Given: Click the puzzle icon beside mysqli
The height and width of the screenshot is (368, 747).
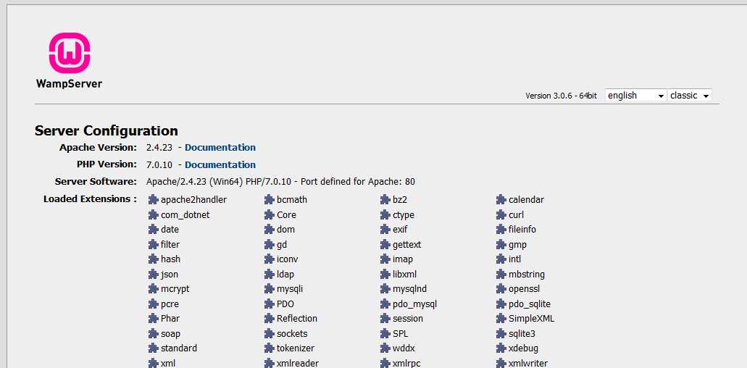Looking at the screenshot, I should pos(270,289).
